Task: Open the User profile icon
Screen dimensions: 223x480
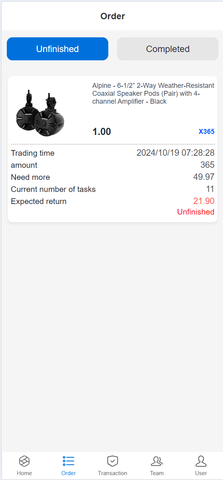Action: (201, 461)
